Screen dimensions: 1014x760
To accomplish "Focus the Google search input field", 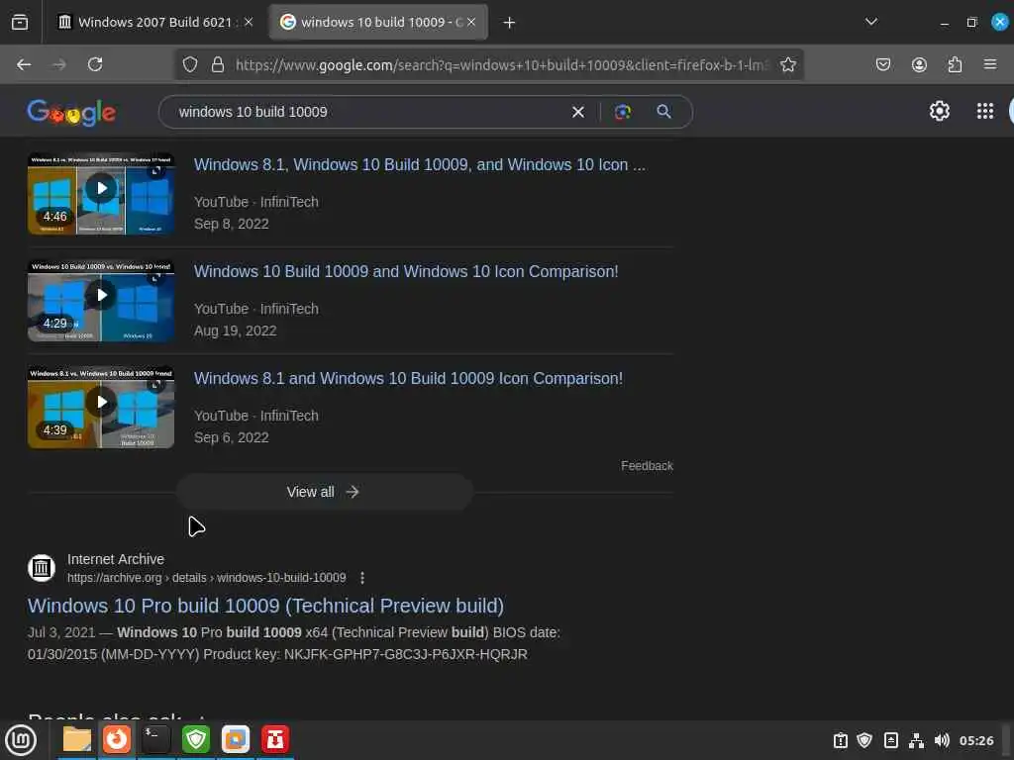I will (x=368, y=112).
